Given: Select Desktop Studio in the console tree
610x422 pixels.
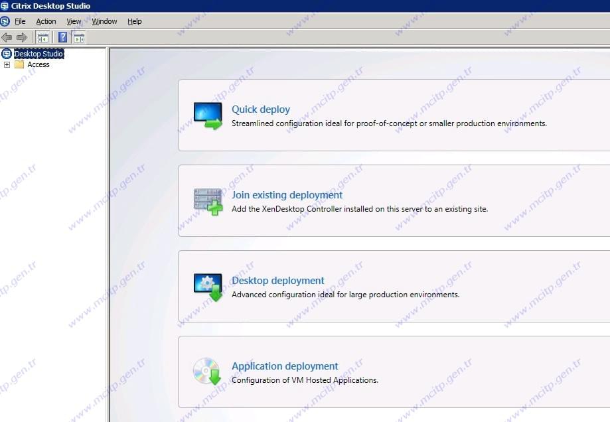Looking at the screenshot, I should [39, 54].
